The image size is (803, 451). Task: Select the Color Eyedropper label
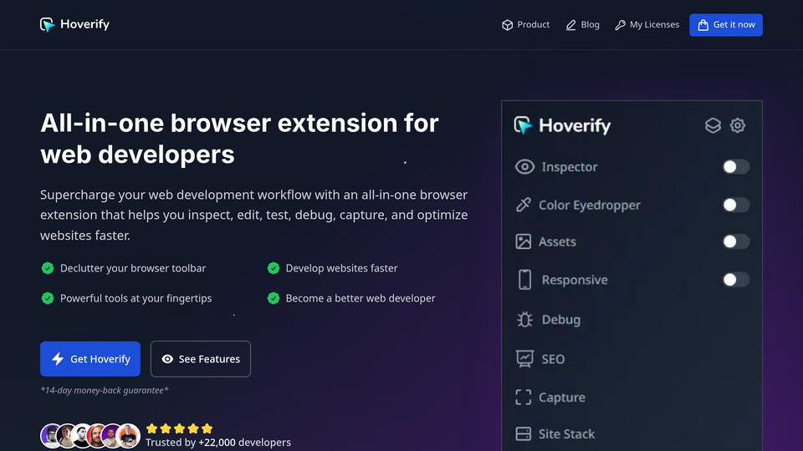coord(590,205)
